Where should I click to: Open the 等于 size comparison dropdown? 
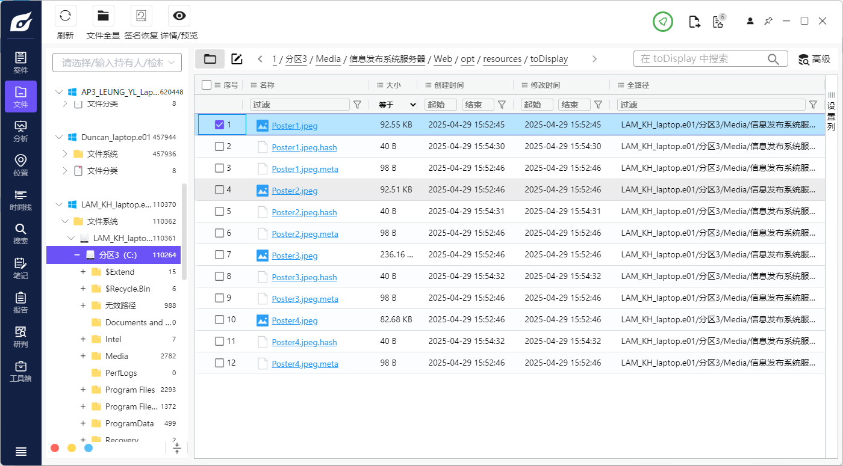click(397, 105)
